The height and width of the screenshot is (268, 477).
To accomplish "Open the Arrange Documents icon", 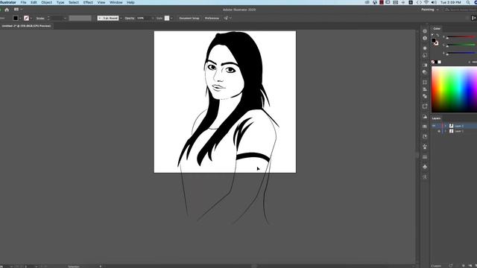I will point(16,10).
